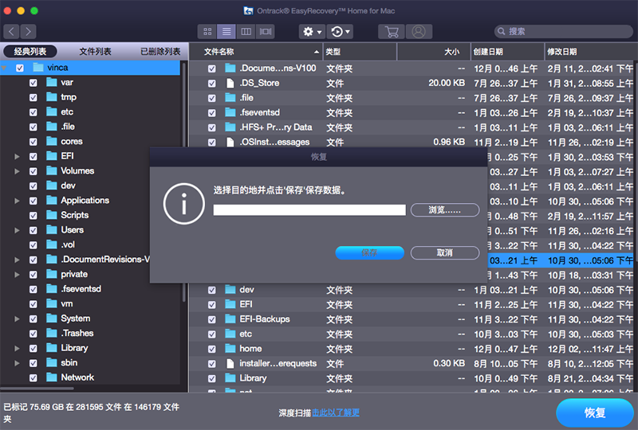This screenshot has height=430, width=638.
Task: Expand the sbin folder in tree
Action: pyautogui.click(x=17, y=363)
